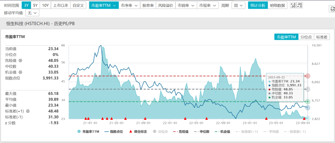
Task: Click the 移动平均值 label
Action: [14, 13]
